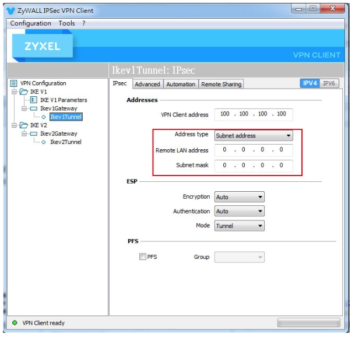Open the Address type dropdown
The image size is (355, 337).
click(254, 136)
